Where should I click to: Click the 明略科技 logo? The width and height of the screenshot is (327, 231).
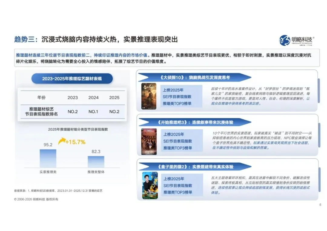296,40
